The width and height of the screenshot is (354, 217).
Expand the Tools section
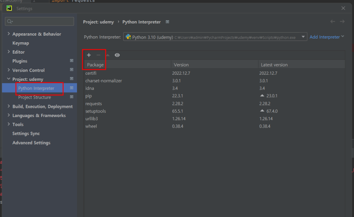click(9, 124)
